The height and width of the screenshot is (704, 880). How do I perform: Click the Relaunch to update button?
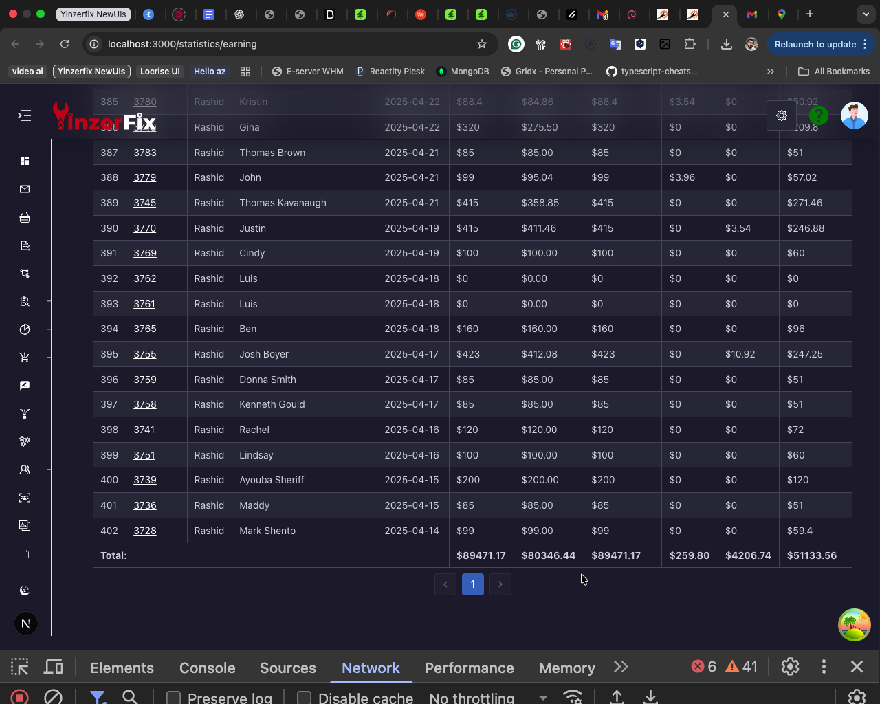[x=816, y=43]
